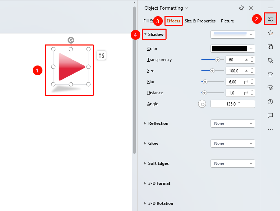Click the Distance slider handle
280x211 pixels.
[204, 93]
